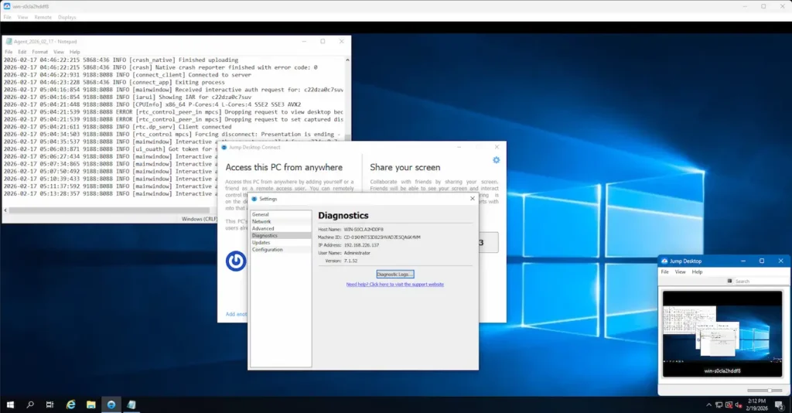Screen dimensions: 792x413
Task: Open Task View on the taskbar
Action: [x=49, y=404]
